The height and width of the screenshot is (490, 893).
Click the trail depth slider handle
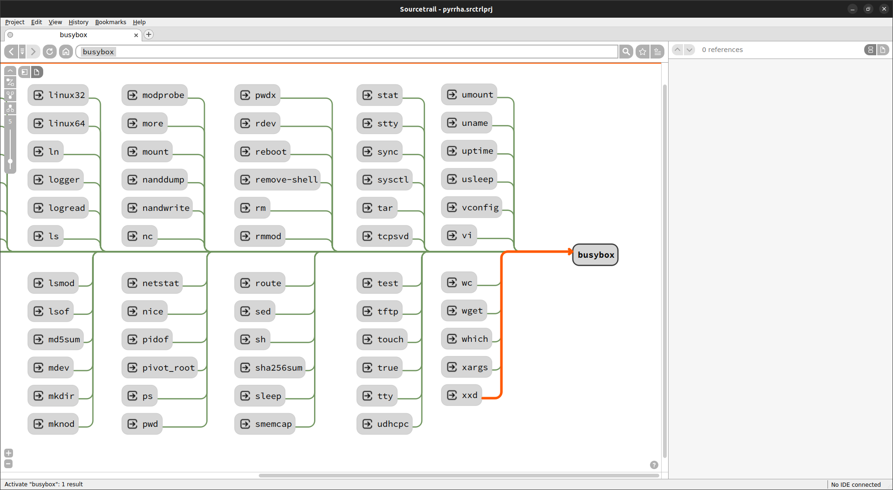(x=10, y=162)
